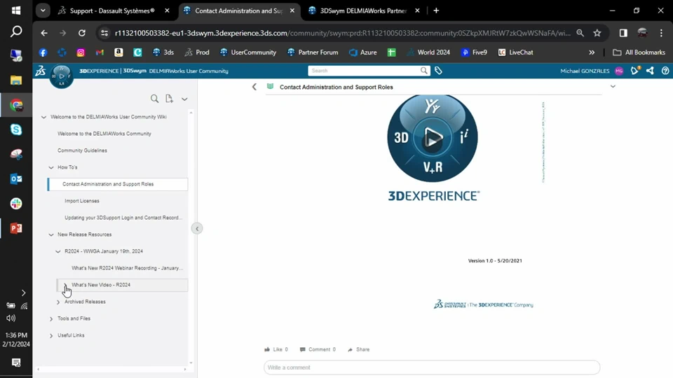The width and height of the screenshot is (673, 378).
Task: Open the 3ds bookmark
Action: click(x=163, y=52)
